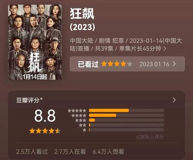
Task: Open the 2.5万人看过 list
Action: tap(32, 152)
